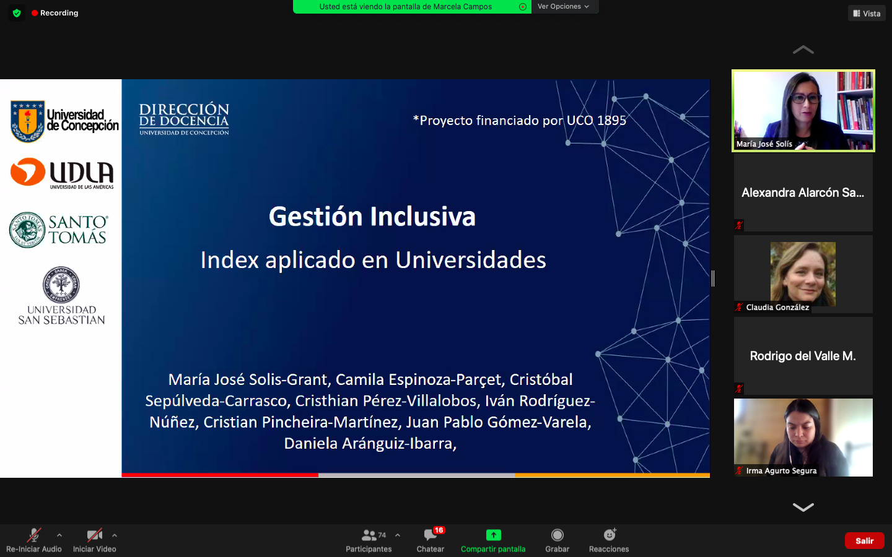Select María José Solís video thumbnail
Viewport: 892px width, 557px height.
(x=803, y=111)
